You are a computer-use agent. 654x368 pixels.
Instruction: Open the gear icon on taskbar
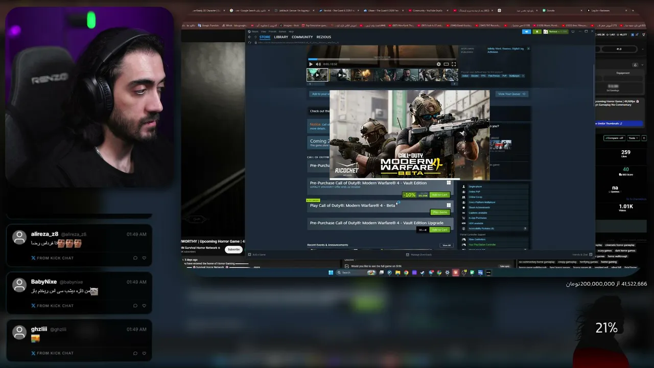pos(447,272)
